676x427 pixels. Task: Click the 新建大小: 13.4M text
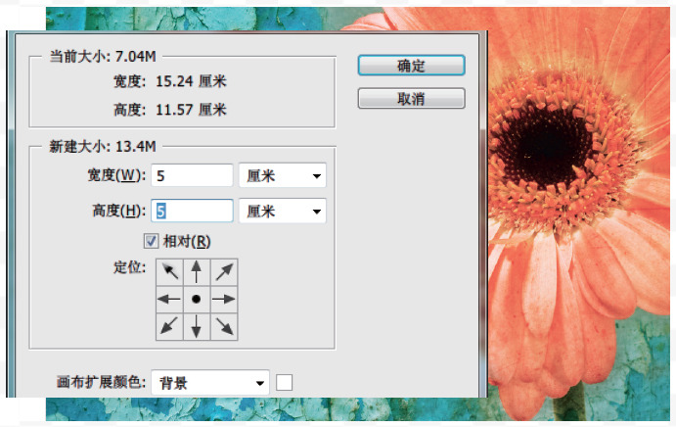pyautogui.click(x=103, y=146)
